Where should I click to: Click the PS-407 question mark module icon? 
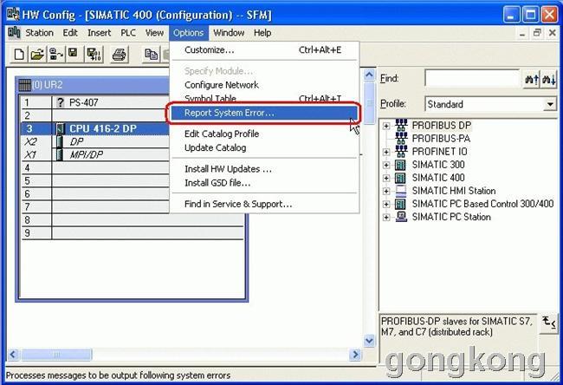tap(61, 102)
